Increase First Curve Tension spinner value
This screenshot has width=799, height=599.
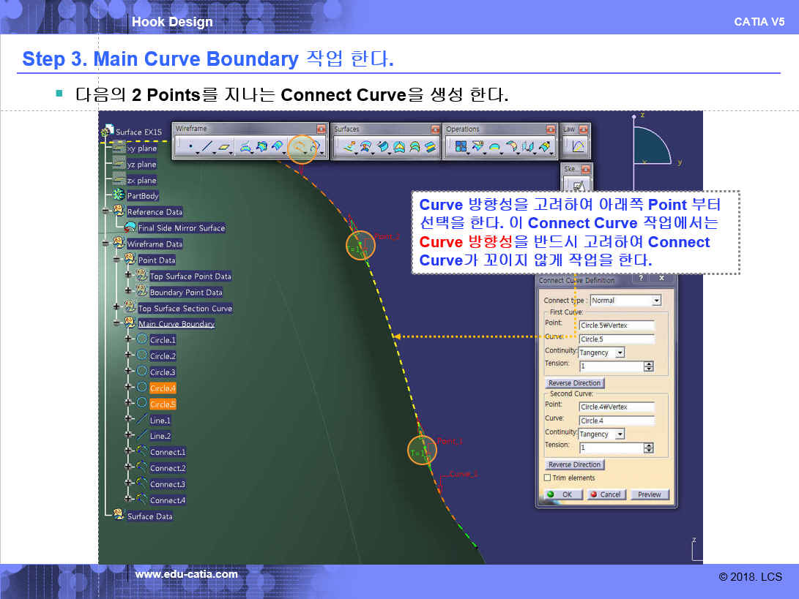(649, 363)
